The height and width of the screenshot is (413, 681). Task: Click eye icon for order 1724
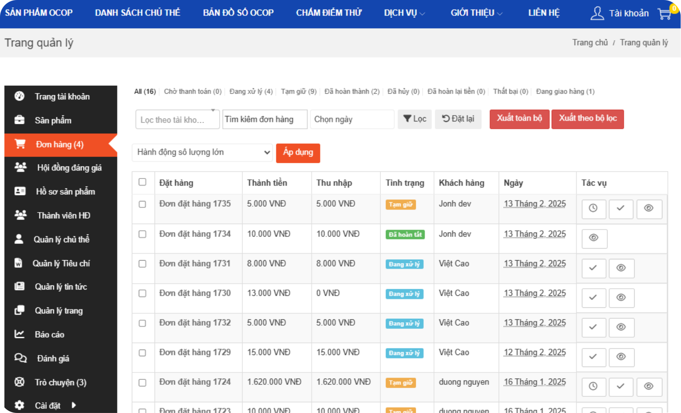pyautogui.click(x=649, y=386)
